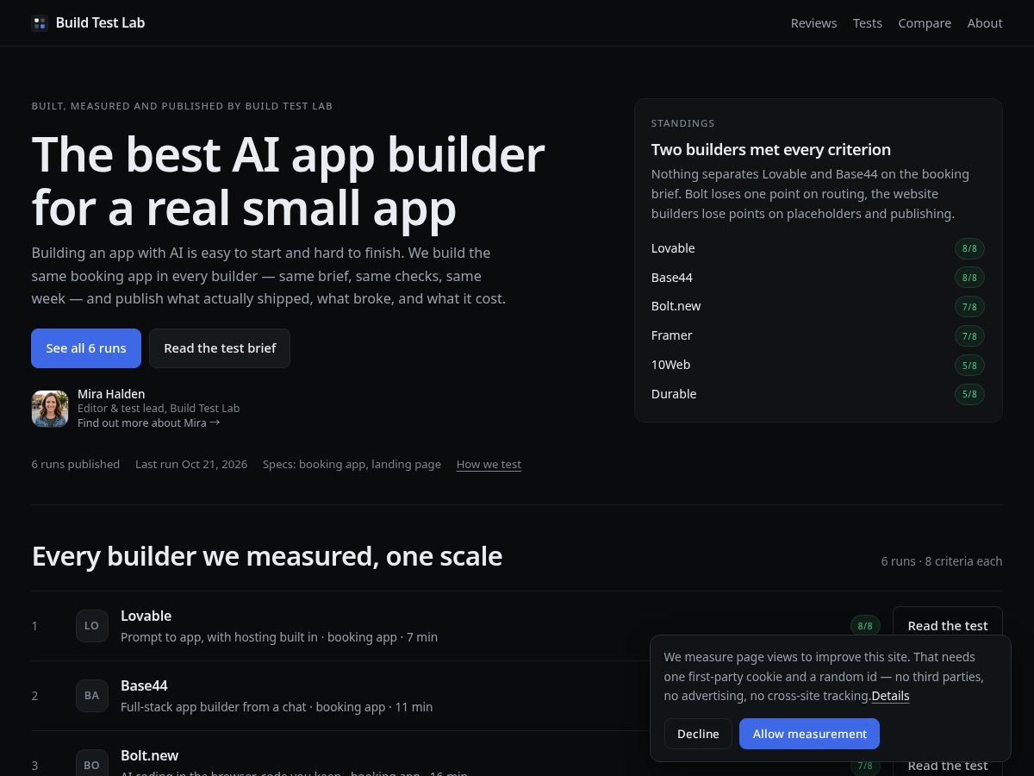Viewport: 1034px width, 776px height.
Task: Click the Two builders met every criterion heading
Action: click(x=771, y=149)
